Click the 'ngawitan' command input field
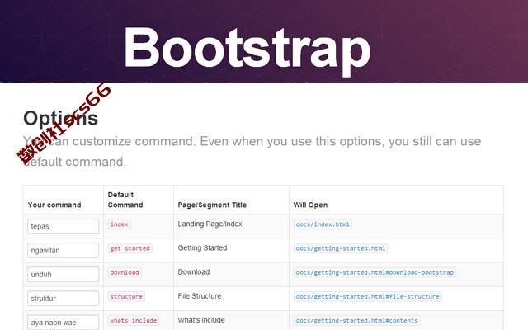Viewport: 528px width, 330px height. pyautogui.click(x=64, y=250)
